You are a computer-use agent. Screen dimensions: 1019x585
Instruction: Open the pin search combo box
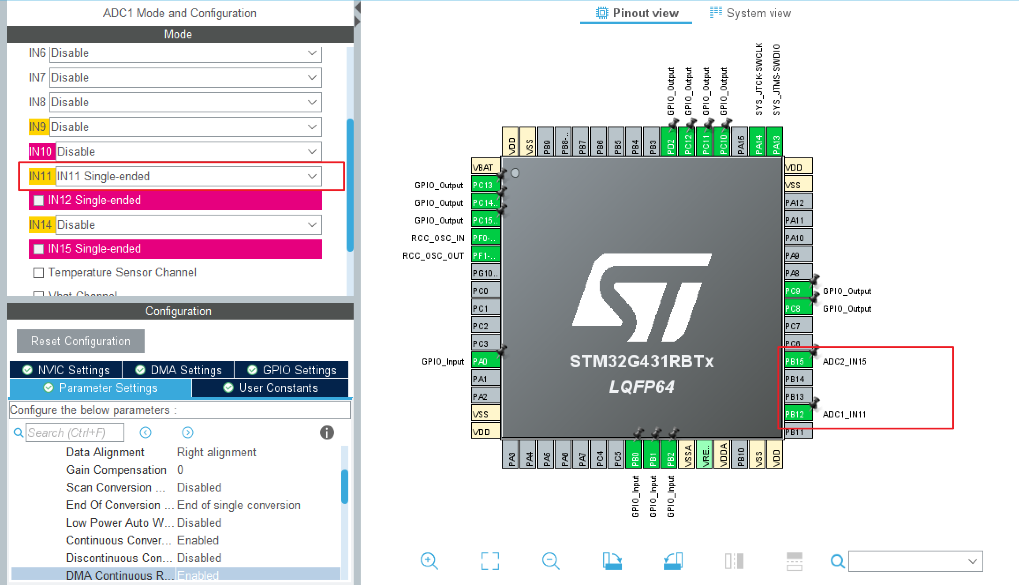pyautogui.click(x=915, y=561)
